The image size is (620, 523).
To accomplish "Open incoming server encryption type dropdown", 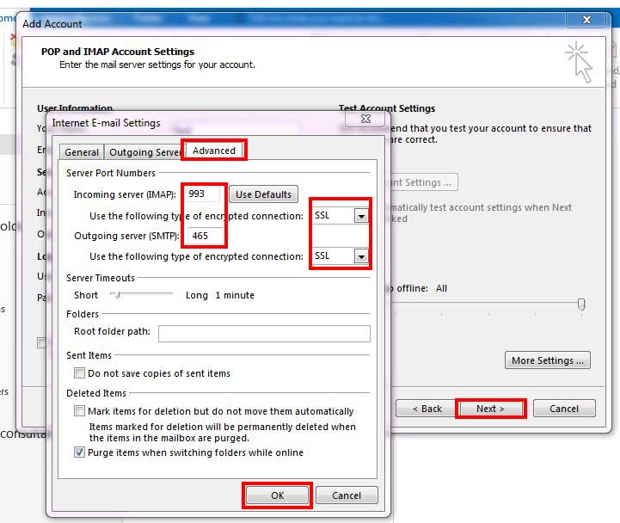I will pos(361,216).
